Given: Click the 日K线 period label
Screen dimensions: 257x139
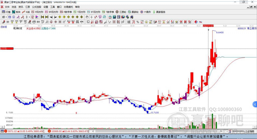Looking at the screenshot, I should [4, 27].
